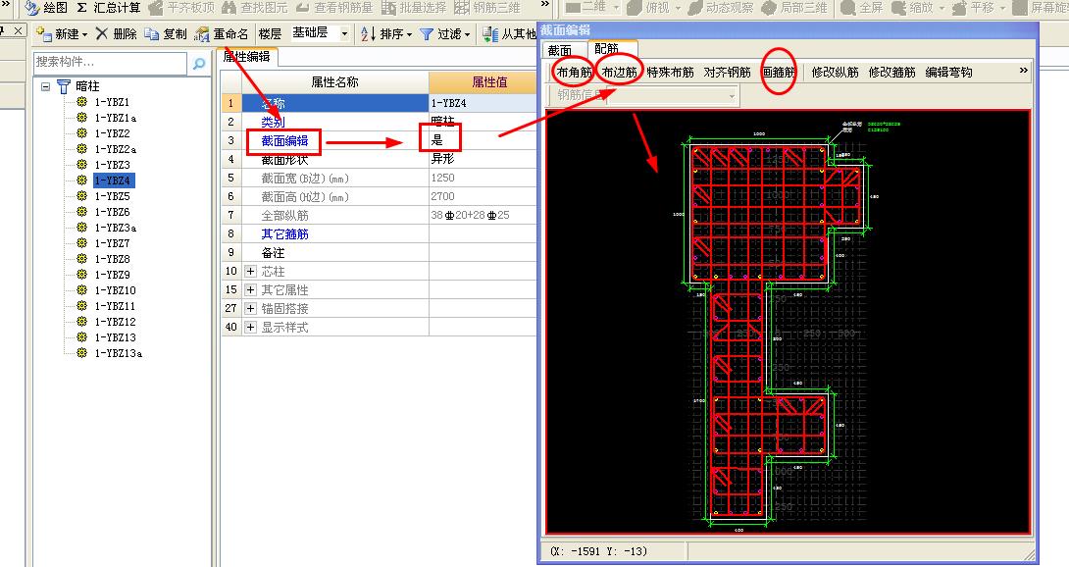The height and width of the screenshot is (567, 1069).
Task: Click the 排序 sort icon
Action: [x=368, y=33]
